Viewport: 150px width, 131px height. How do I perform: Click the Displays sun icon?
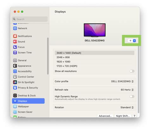point(15,101)
